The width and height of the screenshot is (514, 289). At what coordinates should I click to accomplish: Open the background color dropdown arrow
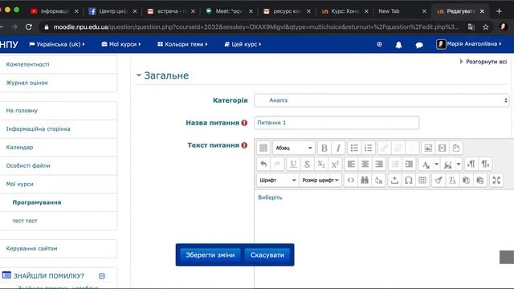pos(459,164)
